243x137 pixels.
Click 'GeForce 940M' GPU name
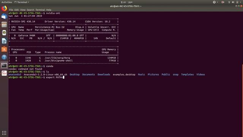click(x=27, y=35)
